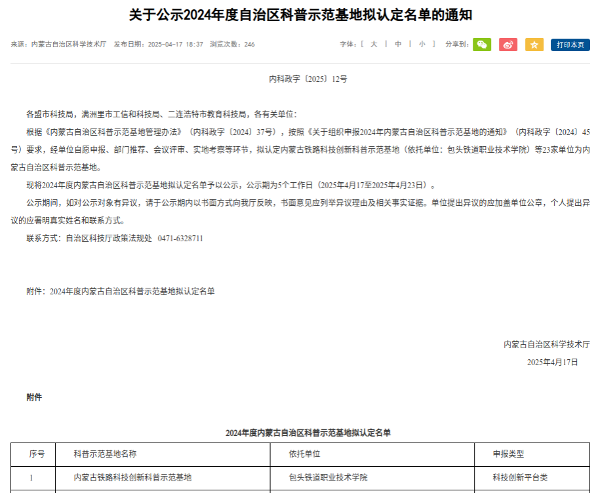The width and height of the screenshot is (598, 493).
Task: Click the 分享到 label
Action: tap(457, 44)
